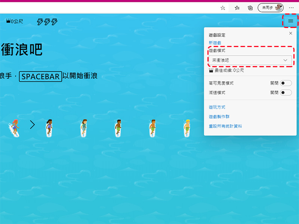Enable the 減速模式 switch
The height and width of the screenshot is (224, 299).
[x=286, y=93]
